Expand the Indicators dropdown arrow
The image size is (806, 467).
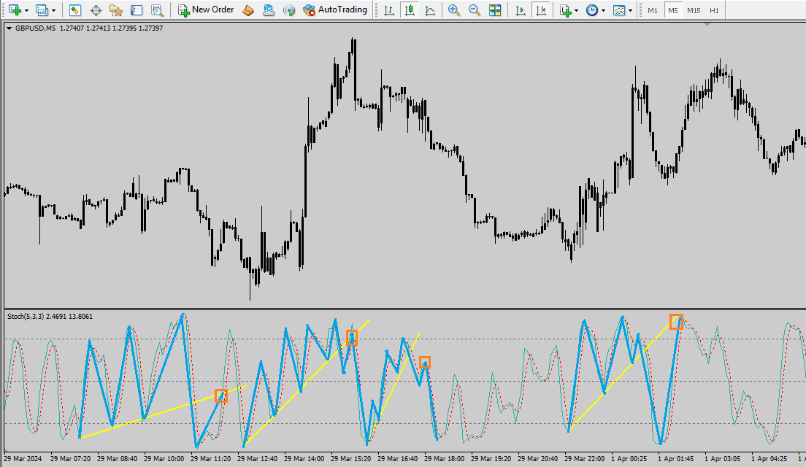tap(576, 11)
